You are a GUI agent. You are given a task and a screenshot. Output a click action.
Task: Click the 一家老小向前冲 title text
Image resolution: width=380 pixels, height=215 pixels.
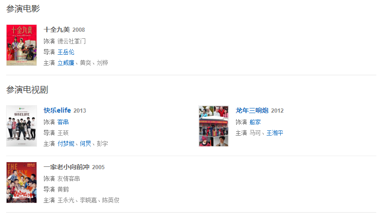[67, 167]
